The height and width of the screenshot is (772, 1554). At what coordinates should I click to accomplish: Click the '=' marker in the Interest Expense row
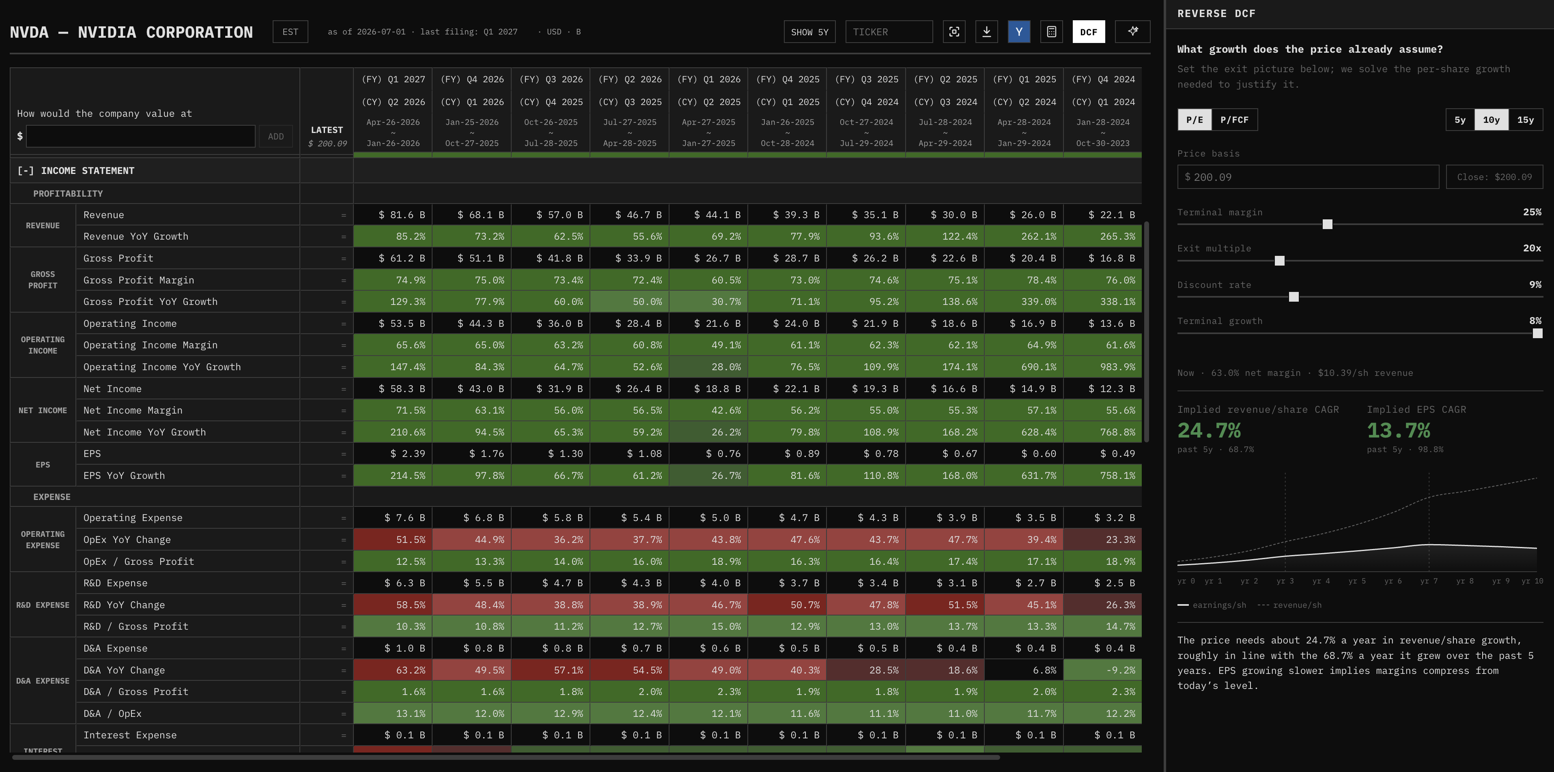(344, 735)
